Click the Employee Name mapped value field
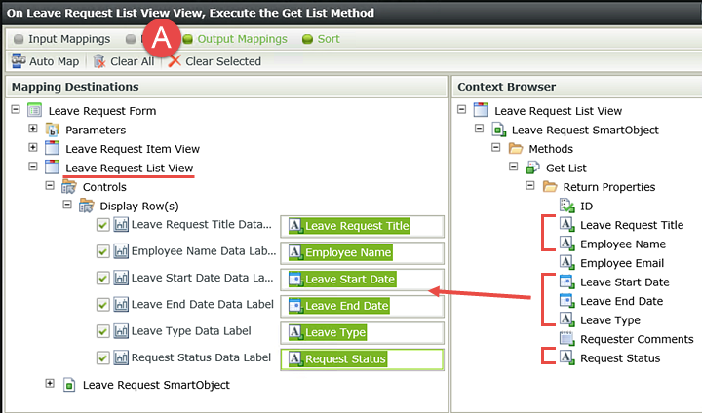 [x=362, y=253]
